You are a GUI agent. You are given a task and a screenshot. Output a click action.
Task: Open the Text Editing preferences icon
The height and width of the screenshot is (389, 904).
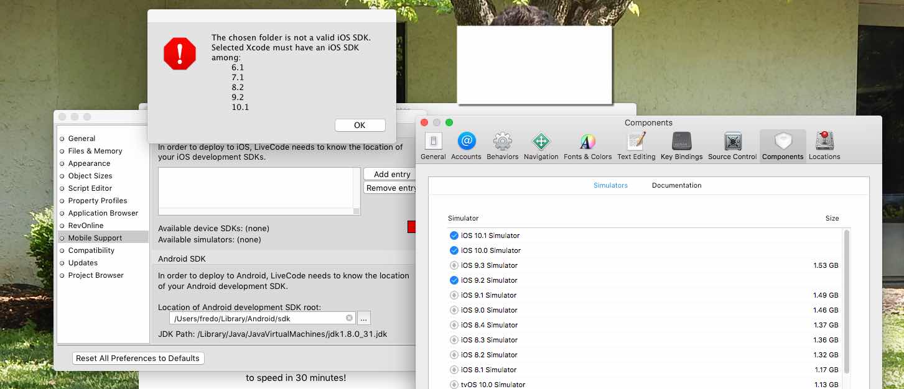[x=636, y=142]
